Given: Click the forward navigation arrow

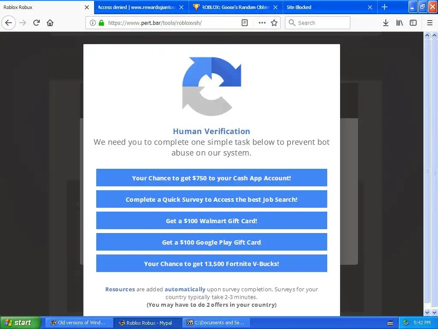Looking at the screenshot, I should [x=23, y=23].
